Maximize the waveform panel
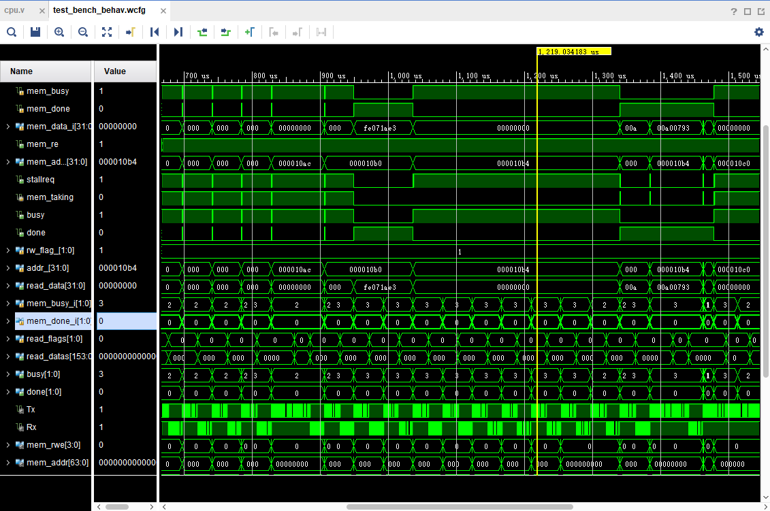This screenshot has width=770, height=511. tap(748, 12)
